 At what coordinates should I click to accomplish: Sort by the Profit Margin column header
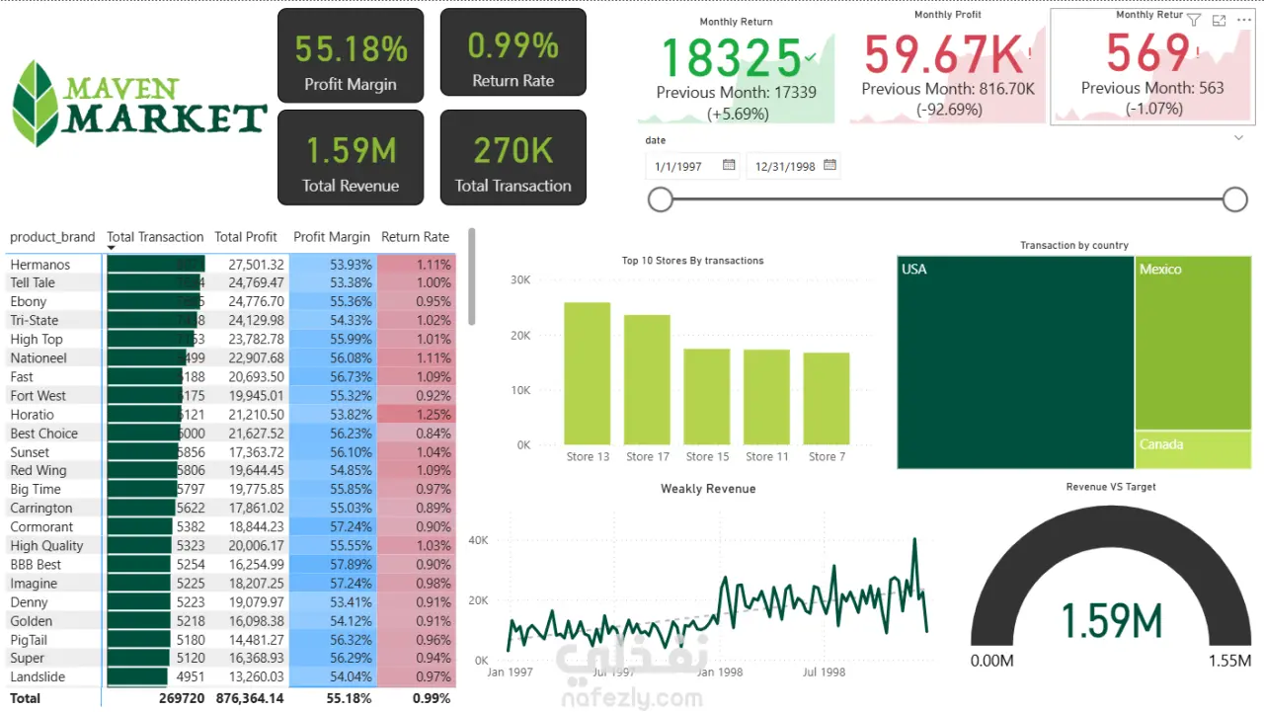coord(332,237)
